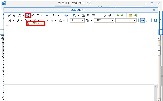Click the double arrow (⇔) symbol icon
The image size is (163, 101).
[52, 20]
